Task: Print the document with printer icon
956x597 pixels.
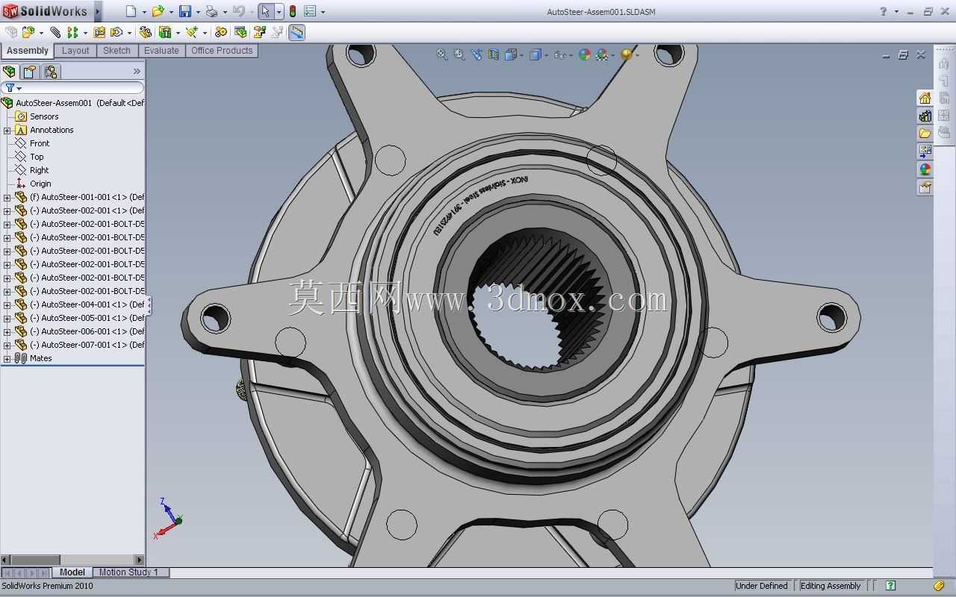Action: [x=211, y=11]
